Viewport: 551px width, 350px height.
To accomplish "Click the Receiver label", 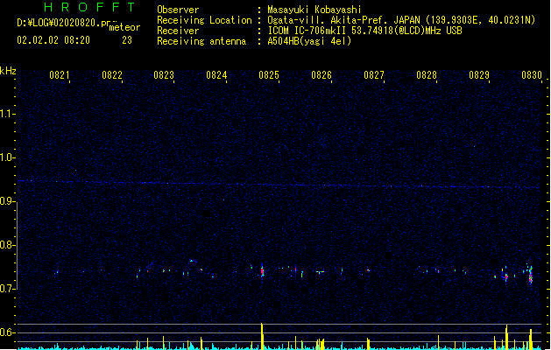I will [178, 31].
